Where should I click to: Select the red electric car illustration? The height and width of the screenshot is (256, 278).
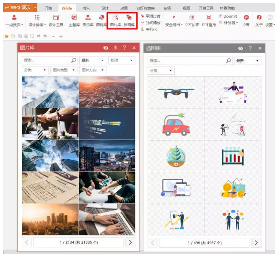(176, 124)
